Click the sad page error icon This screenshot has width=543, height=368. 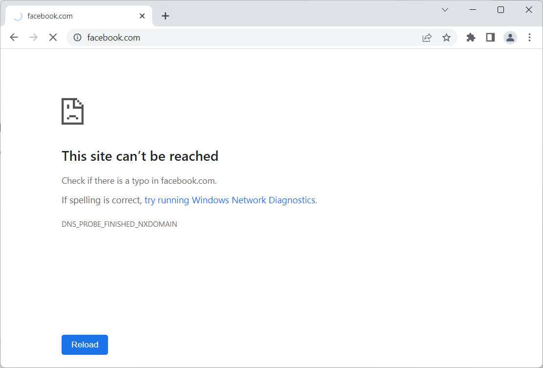pyautogui.click(x=73, y=111)
